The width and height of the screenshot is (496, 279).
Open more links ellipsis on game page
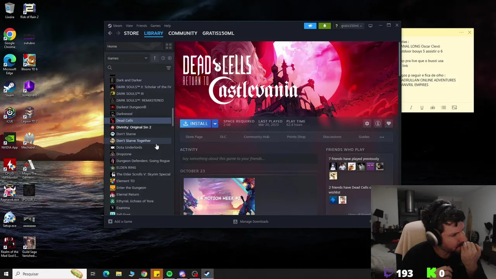tap(382, 137)
